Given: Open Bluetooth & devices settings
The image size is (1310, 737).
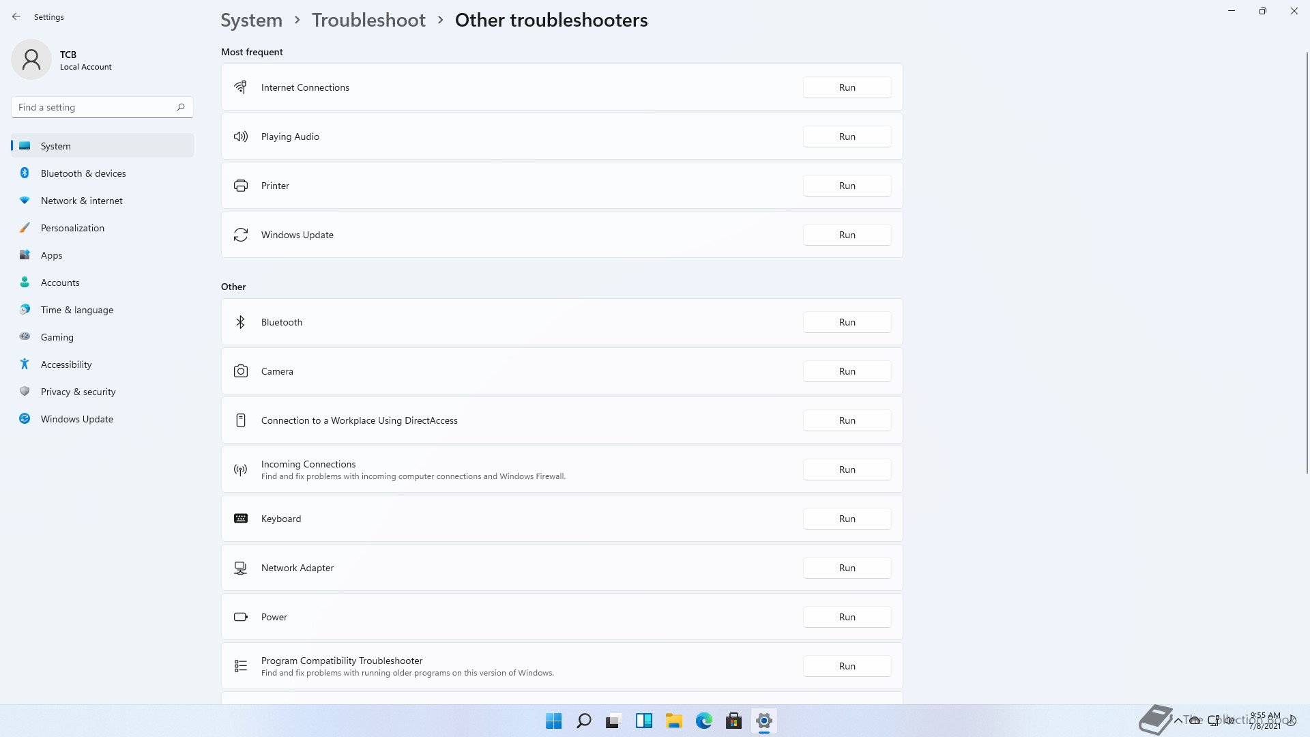Looking at the screenshot, I should 102,173.
